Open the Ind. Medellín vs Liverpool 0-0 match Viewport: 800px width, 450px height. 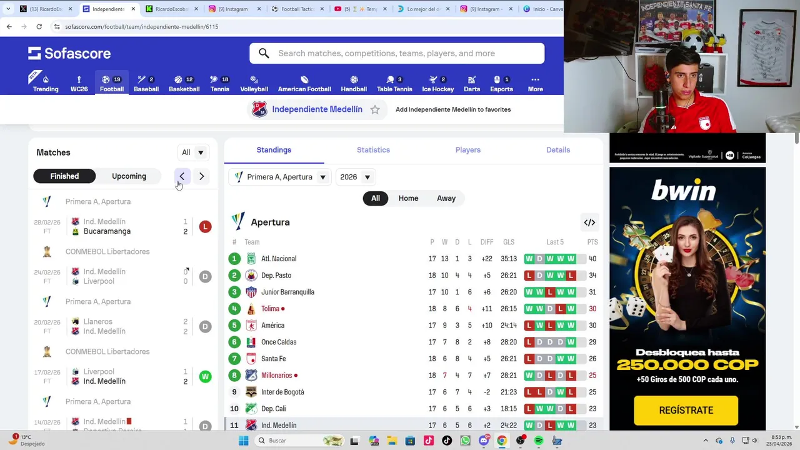[x=123, y=276]
